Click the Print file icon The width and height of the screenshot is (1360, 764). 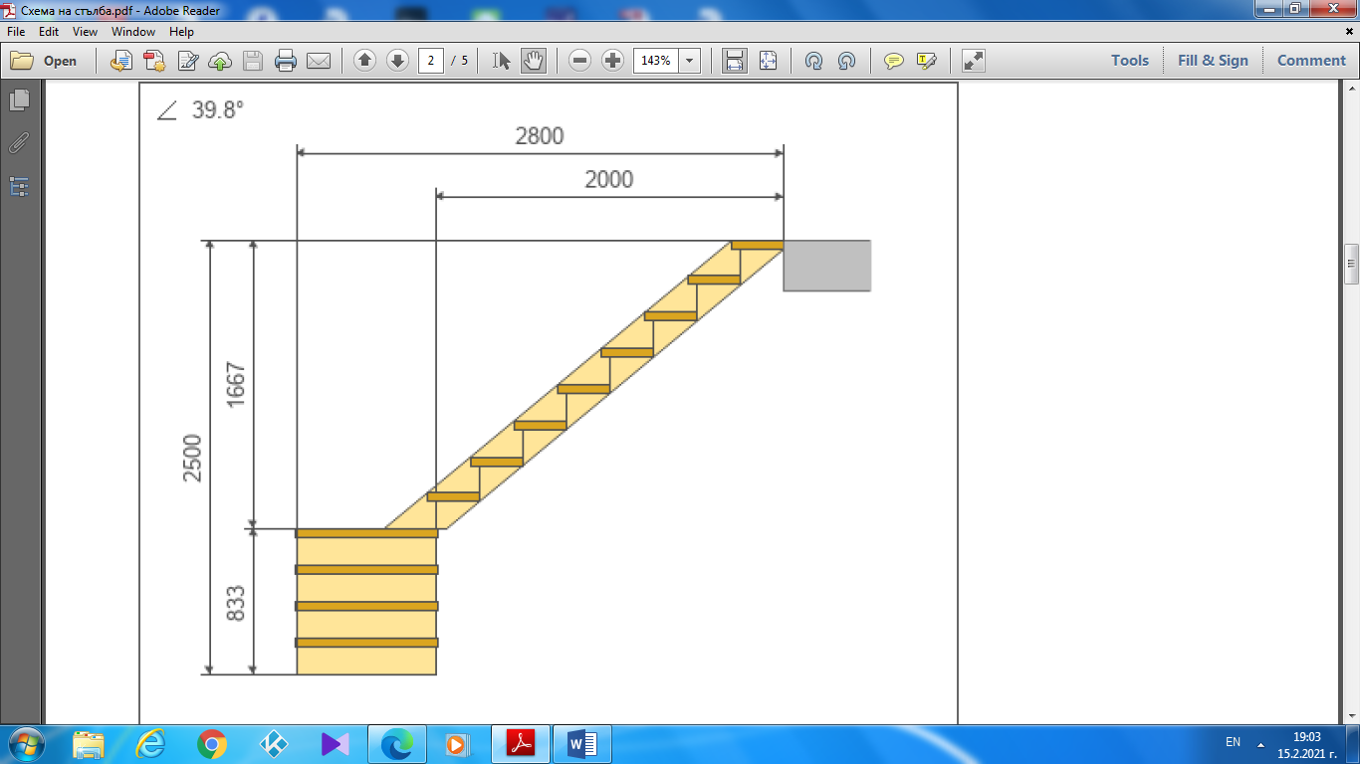(x=286, y=61)
